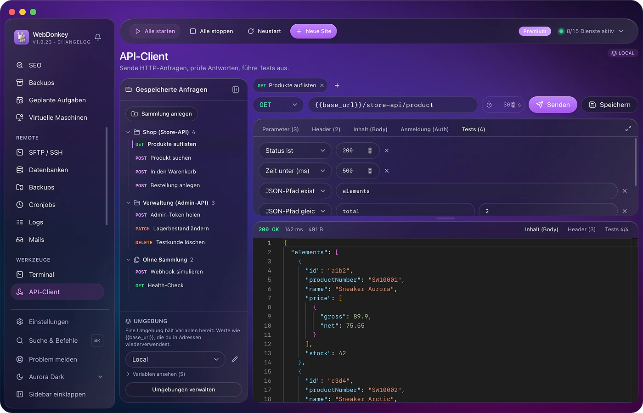This screenshot has width=643, height=413.
Task: Open the Status ist test type dropdown
Action: (295, 151)
